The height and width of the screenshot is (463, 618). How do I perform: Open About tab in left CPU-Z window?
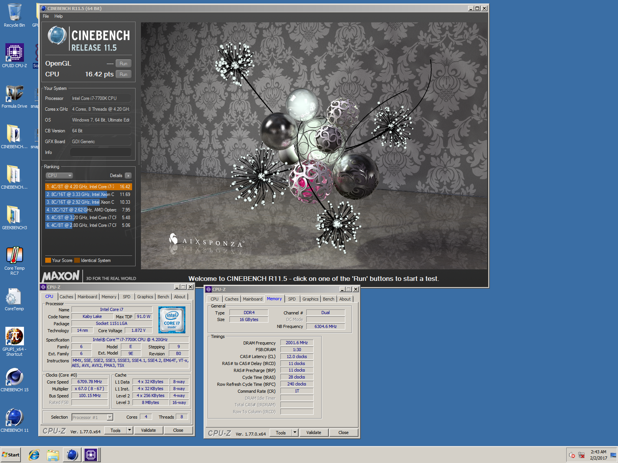(180, 297)
